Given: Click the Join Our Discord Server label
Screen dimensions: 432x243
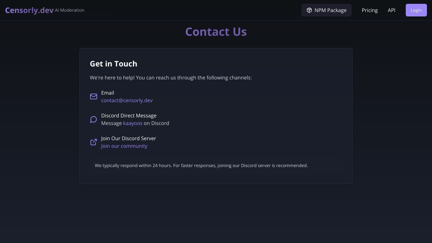Looking at the screenshot, I should (x=129, y=138).
